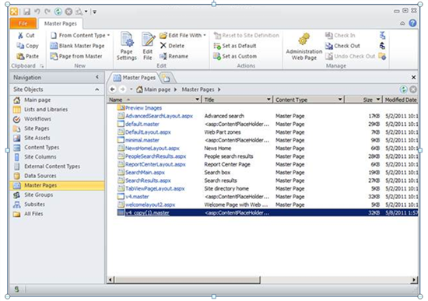Open the Title column filter dropdown
Viewport: 428px width, 301px height.
269,100
